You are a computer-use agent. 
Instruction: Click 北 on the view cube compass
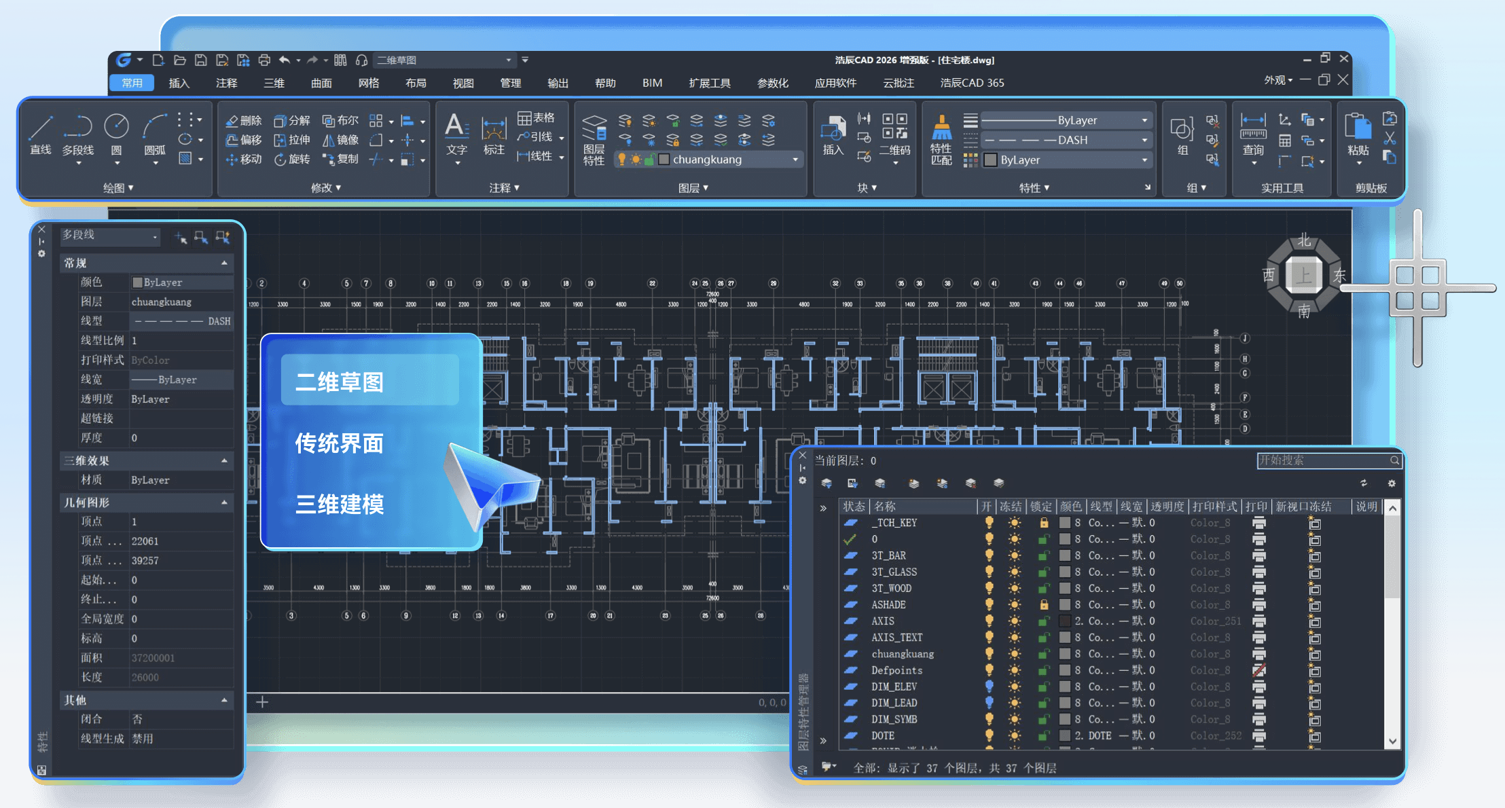(1304, 240)
